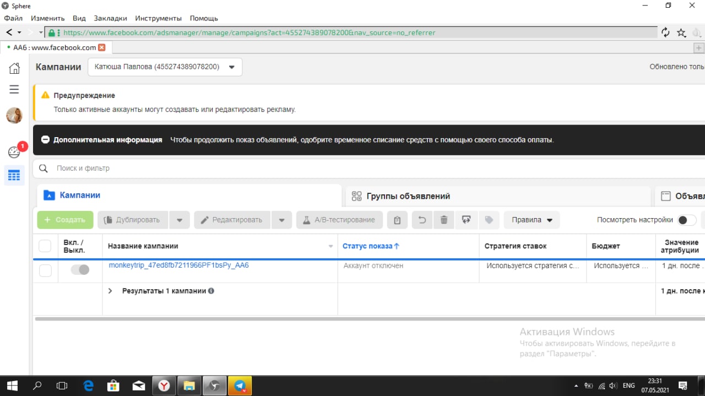Viewport: 705px width, 396px height.
Task: Open the monkeytrip_47ed8fb7211966PF1bsPy_AA6 campaign link
Action: tap(178, 265)
